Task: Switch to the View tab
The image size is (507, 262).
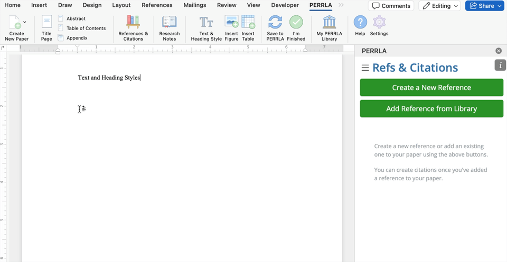Action: (x=253, y=5)
